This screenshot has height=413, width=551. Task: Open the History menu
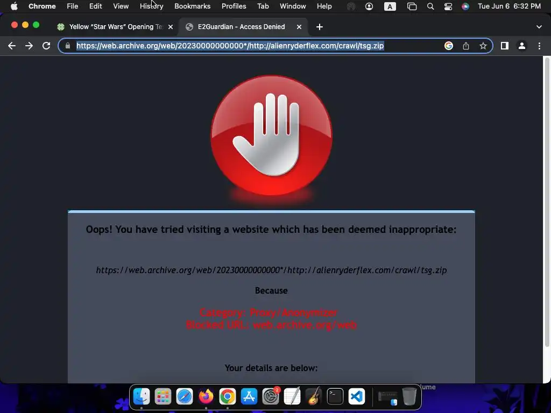[x=151, y=6]
